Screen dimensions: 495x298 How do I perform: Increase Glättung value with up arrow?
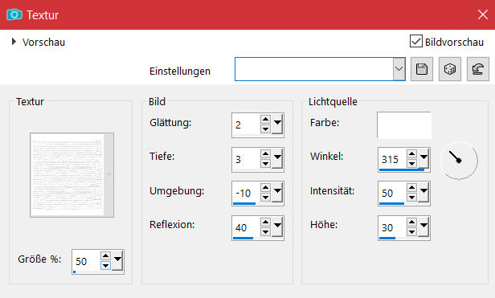[265, 120]
